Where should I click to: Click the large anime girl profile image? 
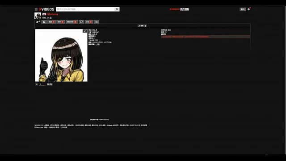coord(61,55)
